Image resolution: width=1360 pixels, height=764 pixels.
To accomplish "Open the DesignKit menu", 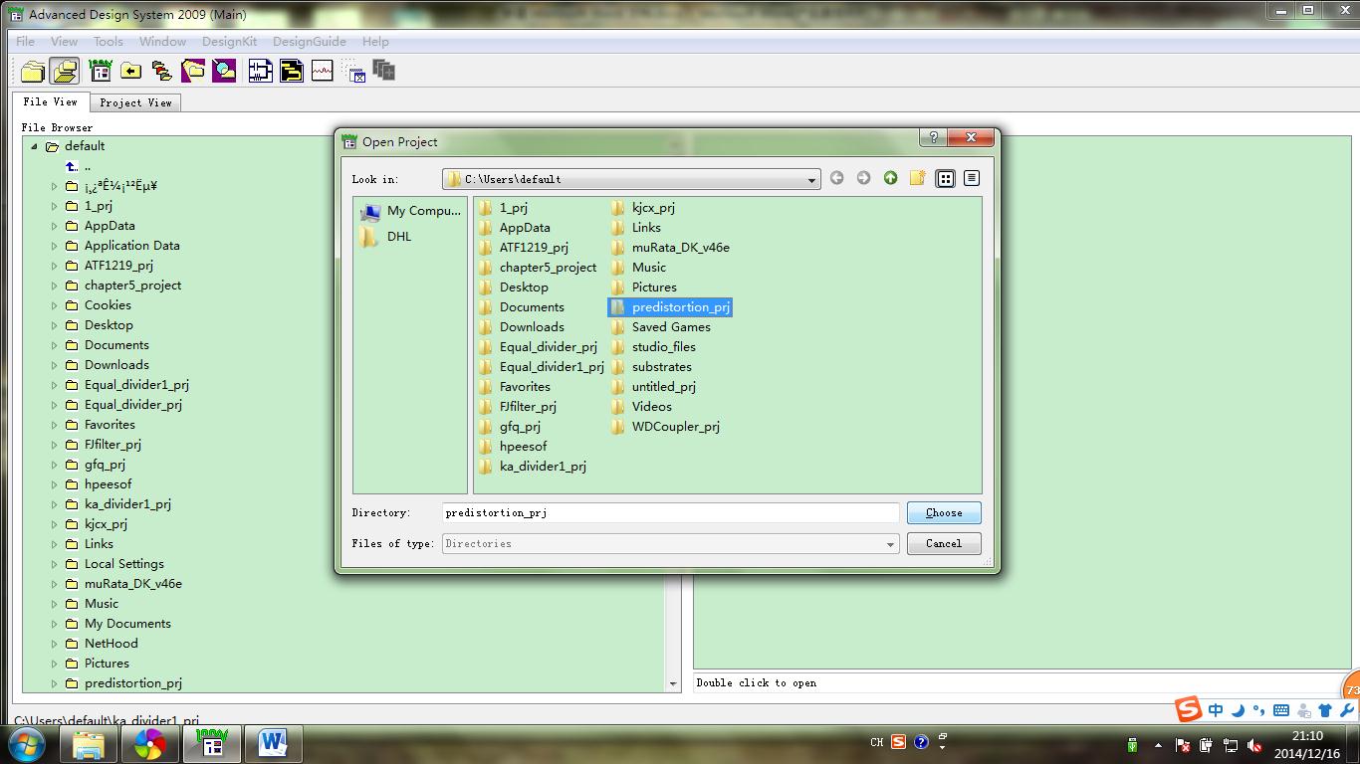I will 229,42.
